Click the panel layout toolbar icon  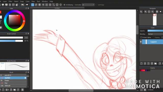click(13, 5)
